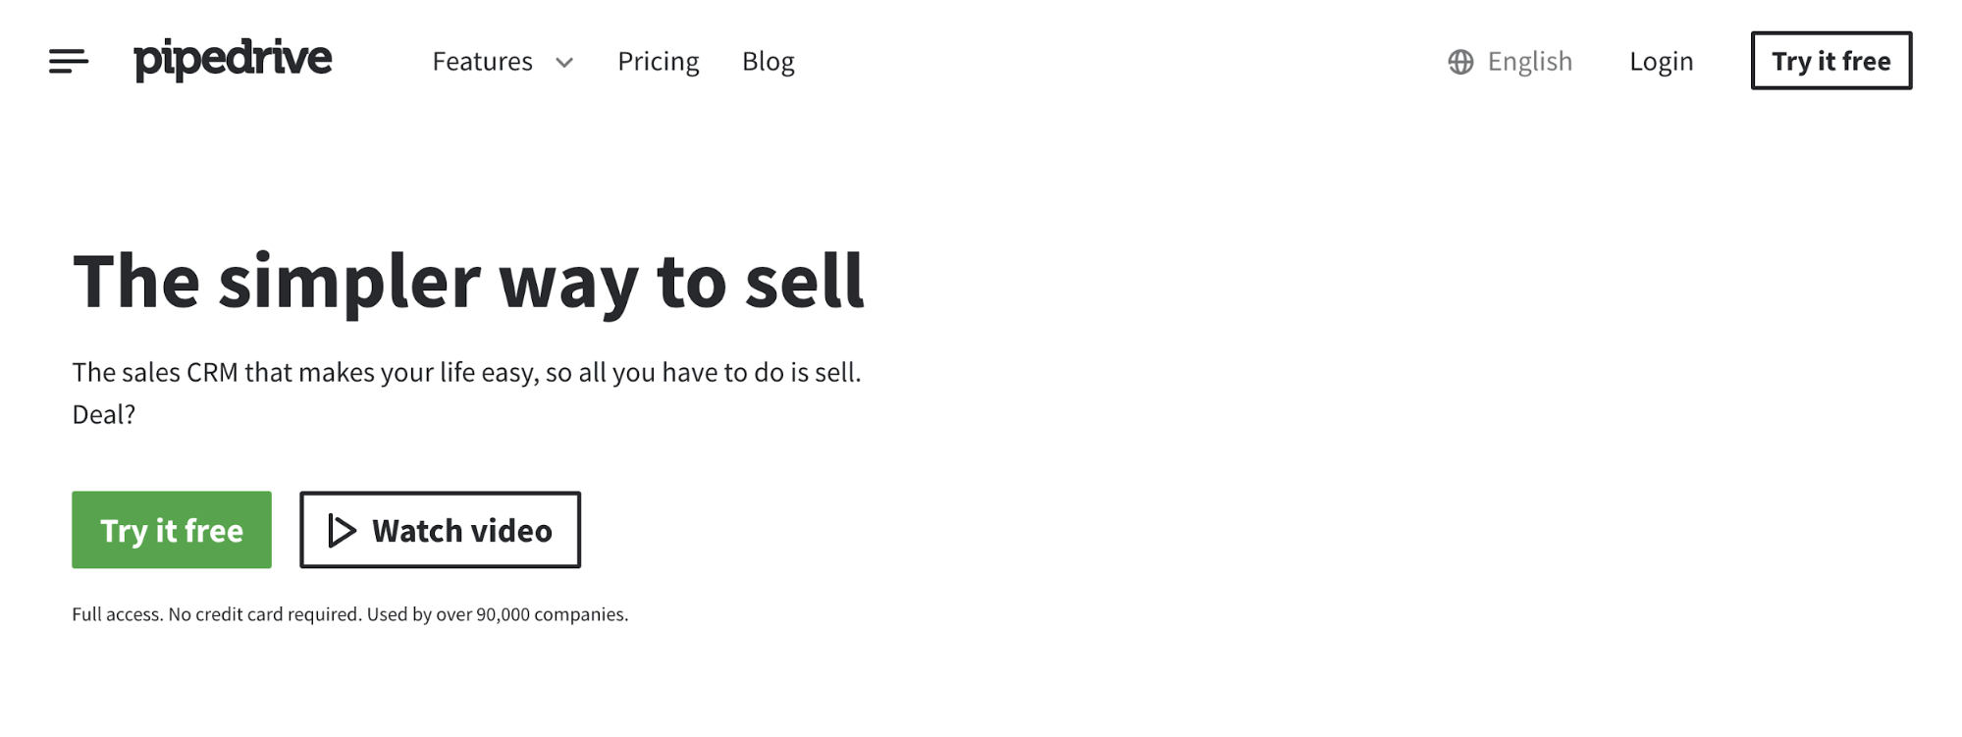
Task: Click the 'No credit card required' text
Action: 265,614
